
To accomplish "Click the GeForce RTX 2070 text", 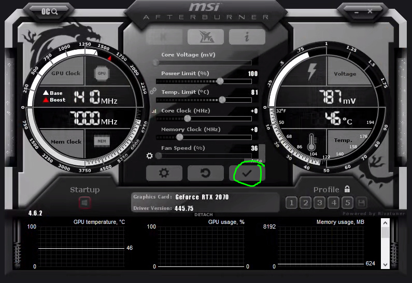I will [x=202, y=197].
